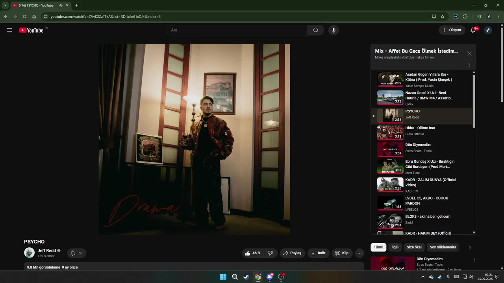Select PSYCHO entry in Mix playlist
The width and height of the screenshot is (504, 283).
click(421, 116)
